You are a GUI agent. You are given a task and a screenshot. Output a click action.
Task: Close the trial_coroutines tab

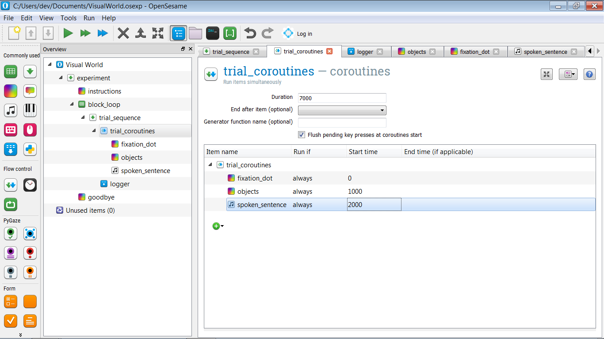tap(329, 51)
